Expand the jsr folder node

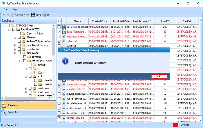(x=31, y=73)
